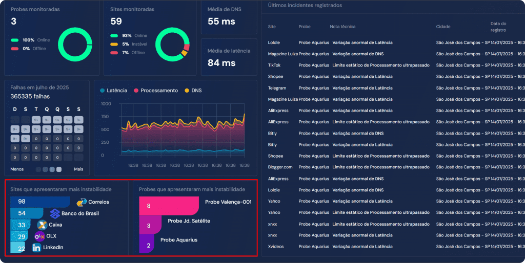Click the Caixa logo icon
This screenshot has height=263, width=525.
(x=42, y=225)
